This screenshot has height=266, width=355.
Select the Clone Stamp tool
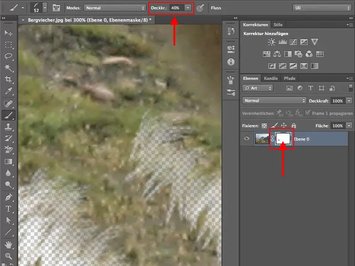(x=8, y=127)
